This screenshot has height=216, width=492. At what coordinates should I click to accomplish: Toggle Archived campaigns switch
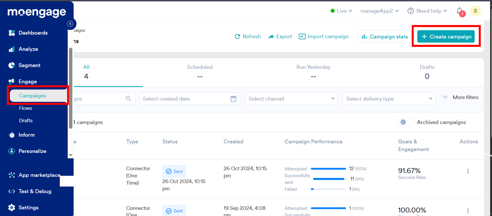406,122
